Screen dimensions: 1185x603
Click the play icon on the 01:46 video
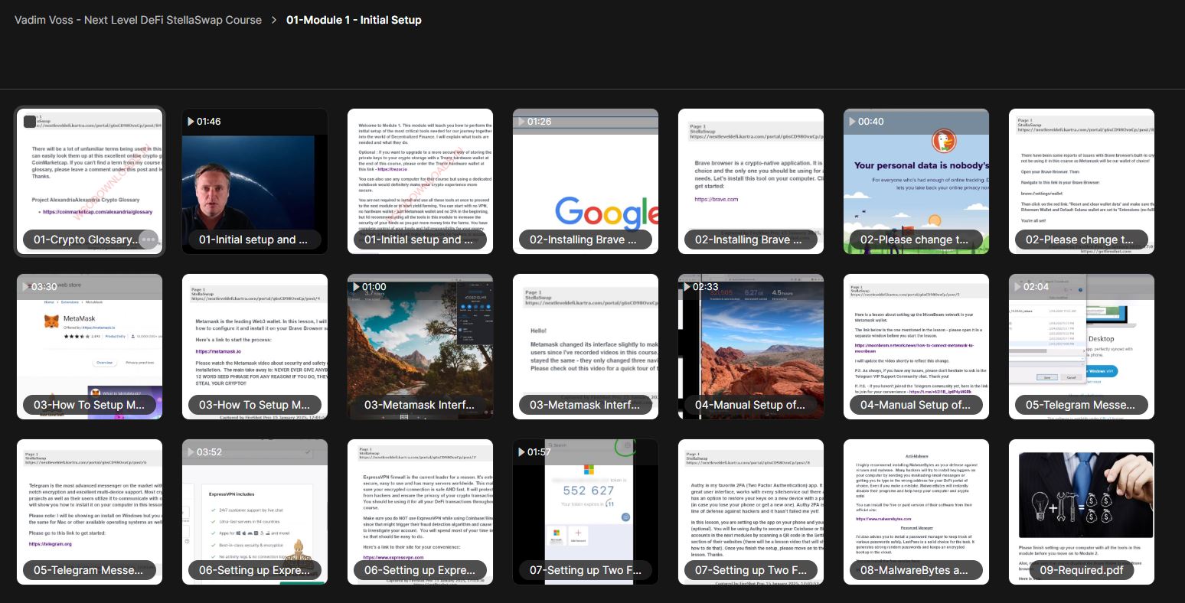point(191,122)
